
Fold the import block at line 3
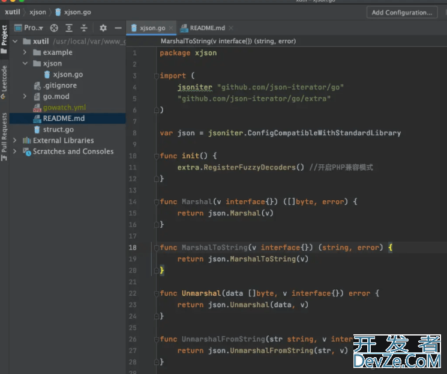(156, 76)
